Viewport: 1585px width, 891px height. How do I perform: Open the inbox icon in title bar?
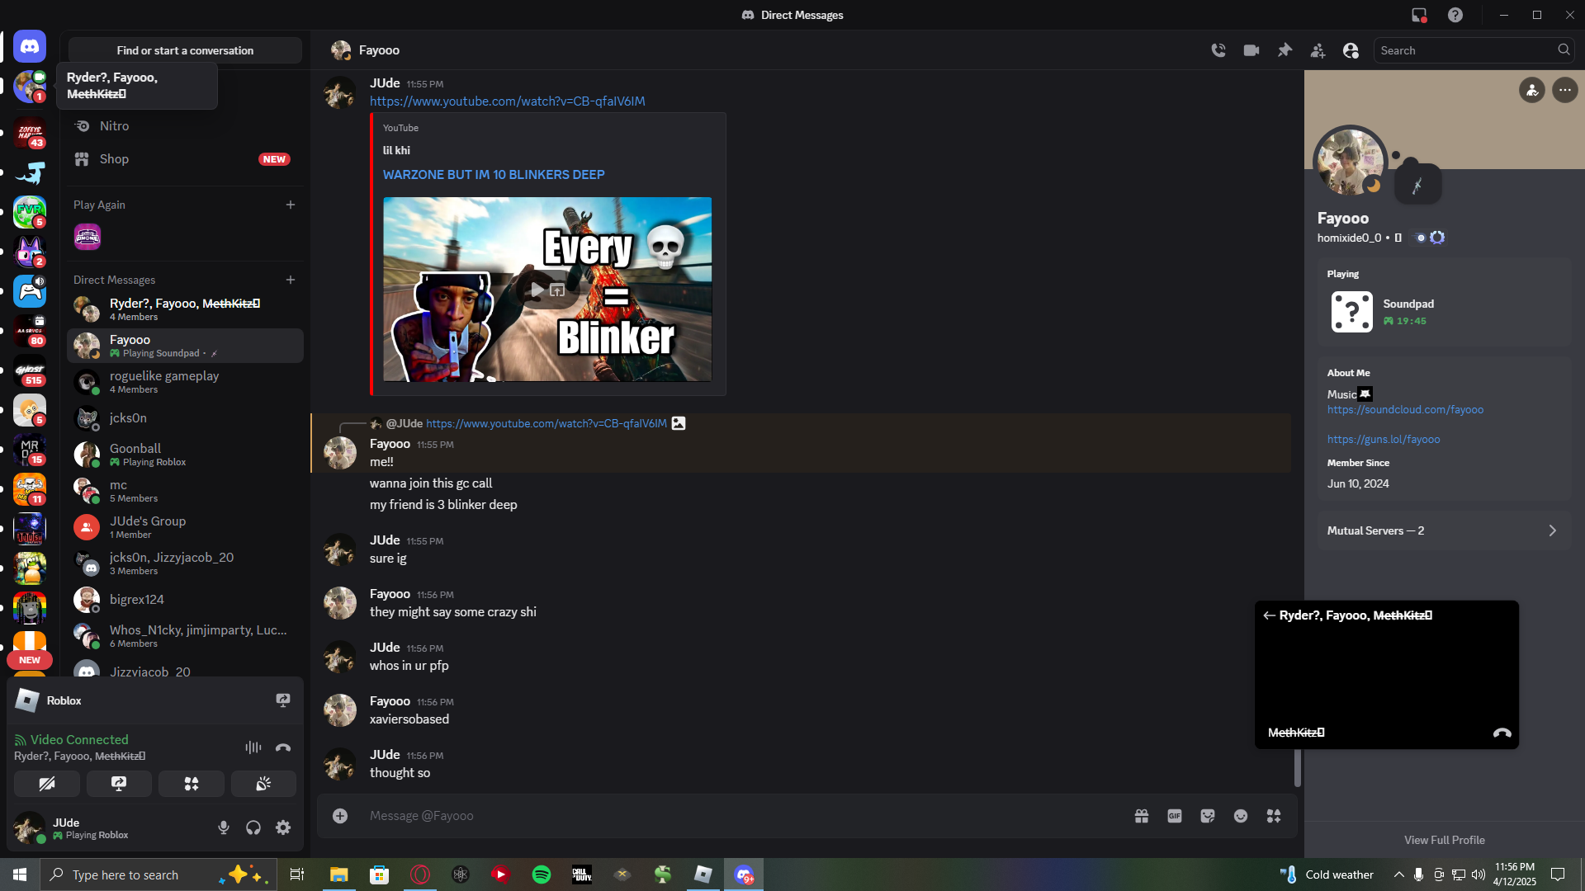tap(1419, 15)
